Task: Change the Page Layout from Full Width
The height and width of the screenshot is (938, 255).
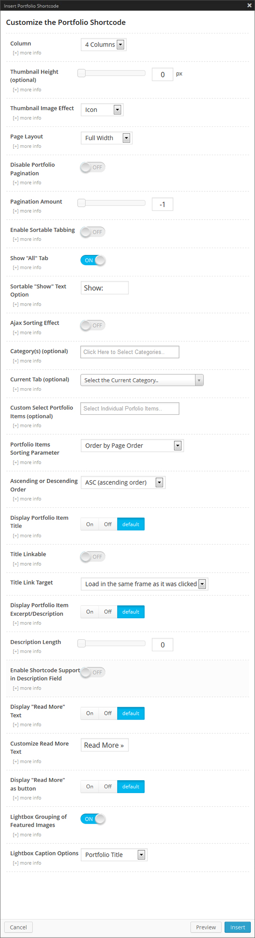Action: 106,138
